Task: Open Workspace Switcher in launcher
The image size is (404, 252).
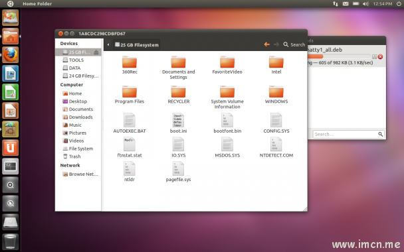Action: tap(11, 166)
